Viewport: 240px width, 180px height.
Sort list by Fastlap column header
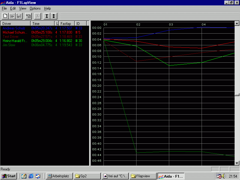click(66, 23)
